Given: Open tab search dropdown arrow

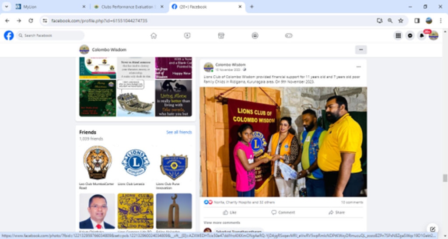Looking at the screenshot, I should point(7,7).
